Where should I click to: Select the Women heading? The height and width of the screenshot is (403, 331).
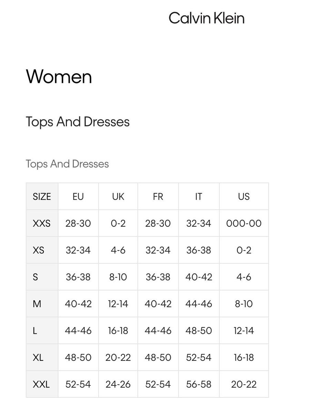59,77
